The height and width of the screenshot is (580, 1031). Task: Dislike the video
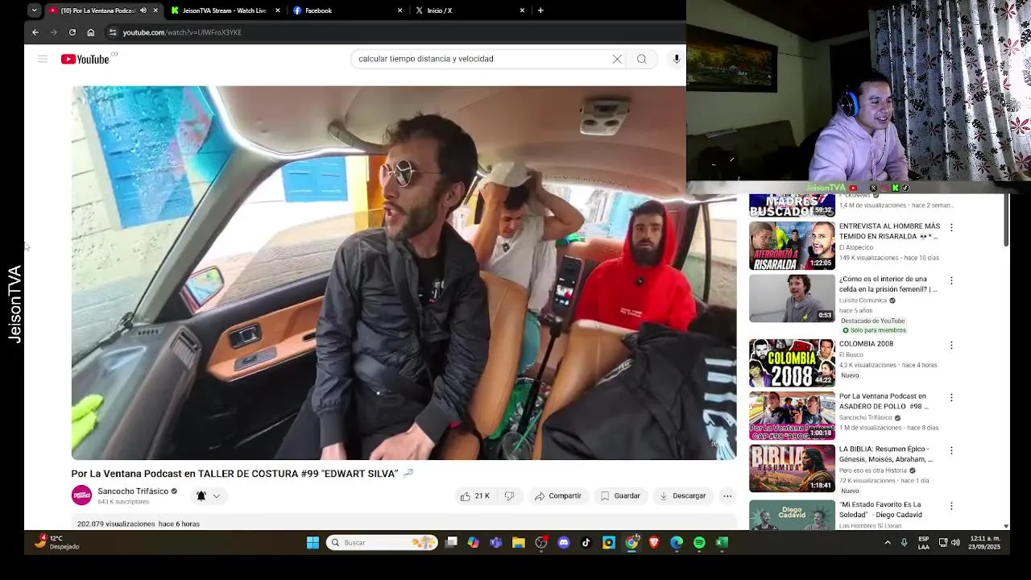(509, 496)
